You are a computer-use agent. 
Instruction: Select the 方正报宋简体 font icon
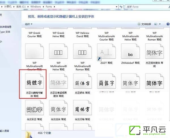click(154, 51)
